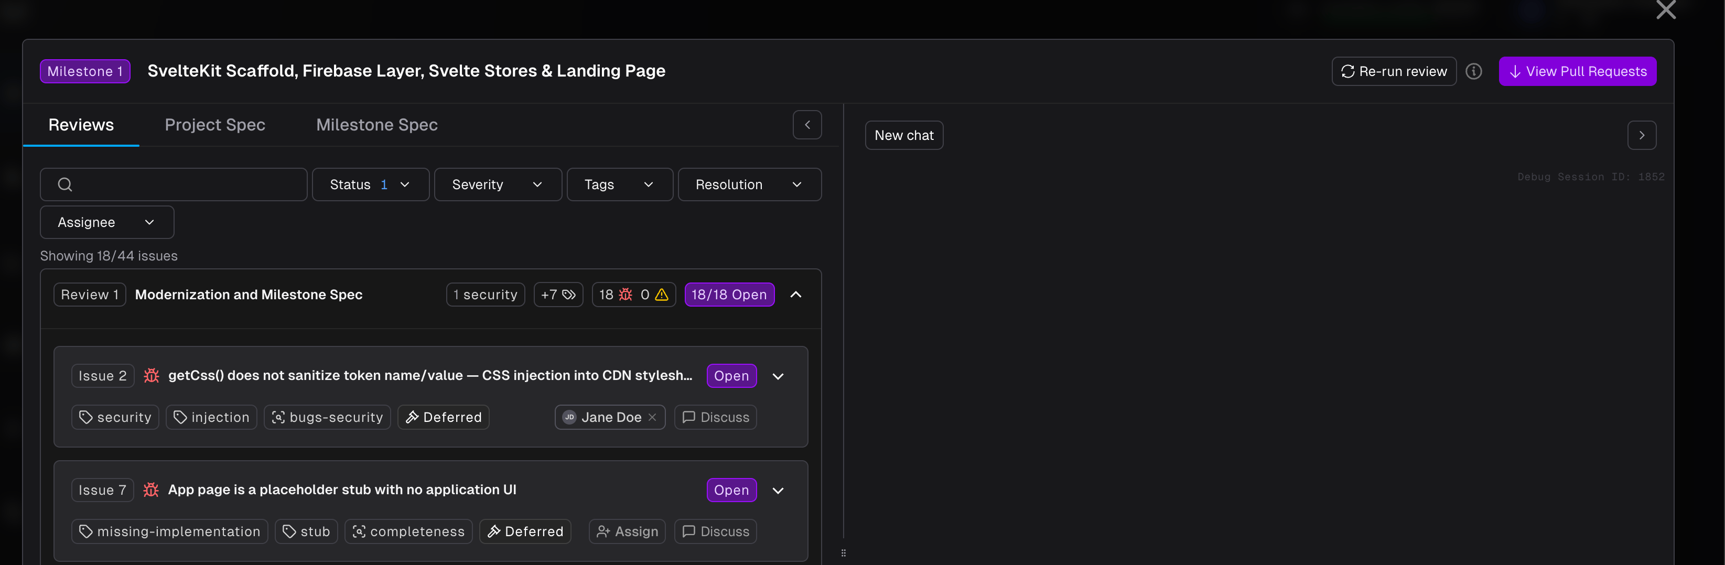The image size is (1725, 565).
Task: Click the Jane Doe assignee chip
Action: point(609,417)
